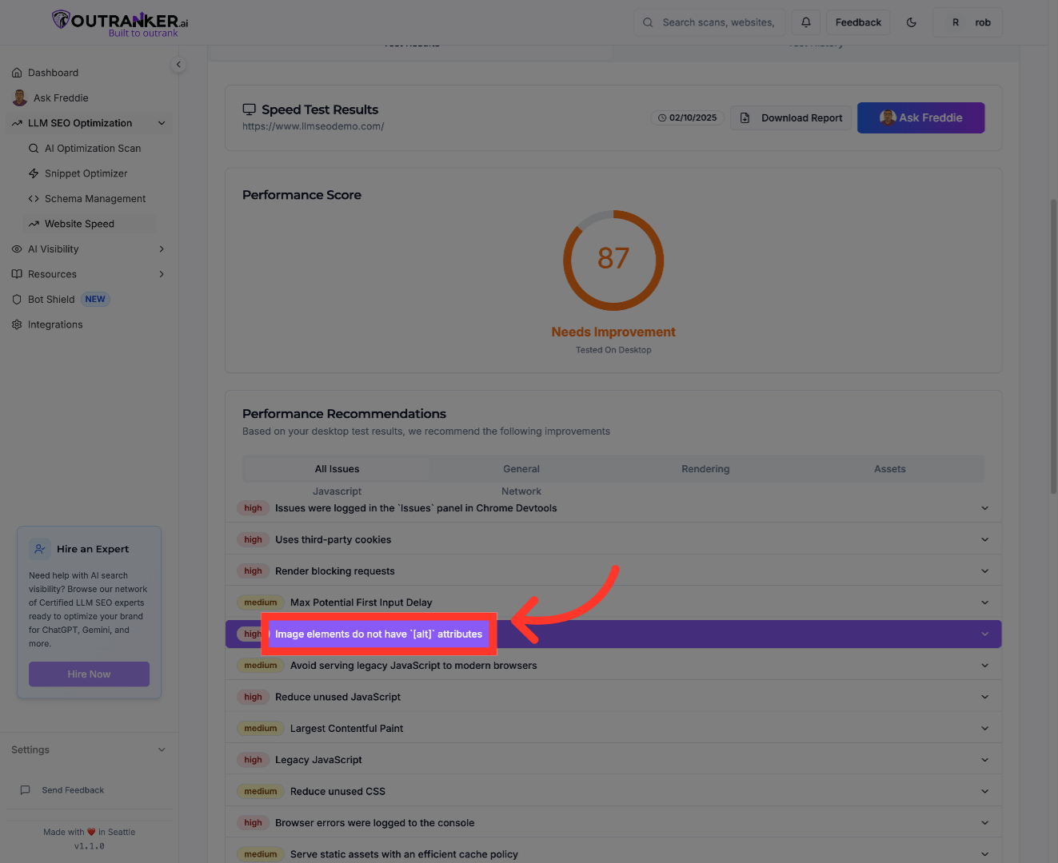Collapse the sidebar with arrow button
The image size is (1058, 863).
(178, 65)
